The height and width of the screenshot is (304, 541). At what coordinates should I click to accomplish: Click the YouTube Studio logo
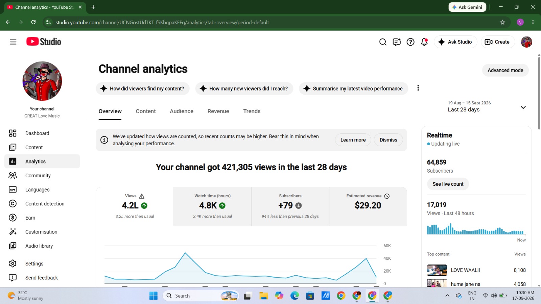tap(44, 42)
